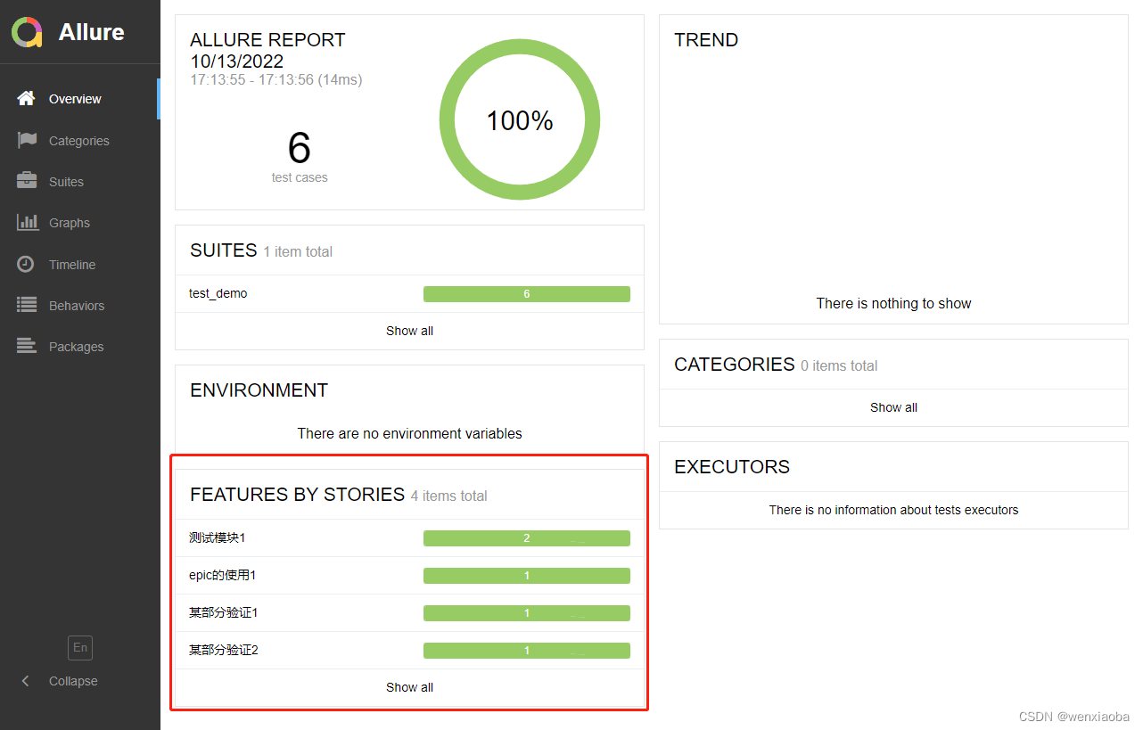Click the green bar for 测试模块1
Image resolution: width=1143 pixels, height=730 pixels.
pyautogui.click(x=527, y=538)
